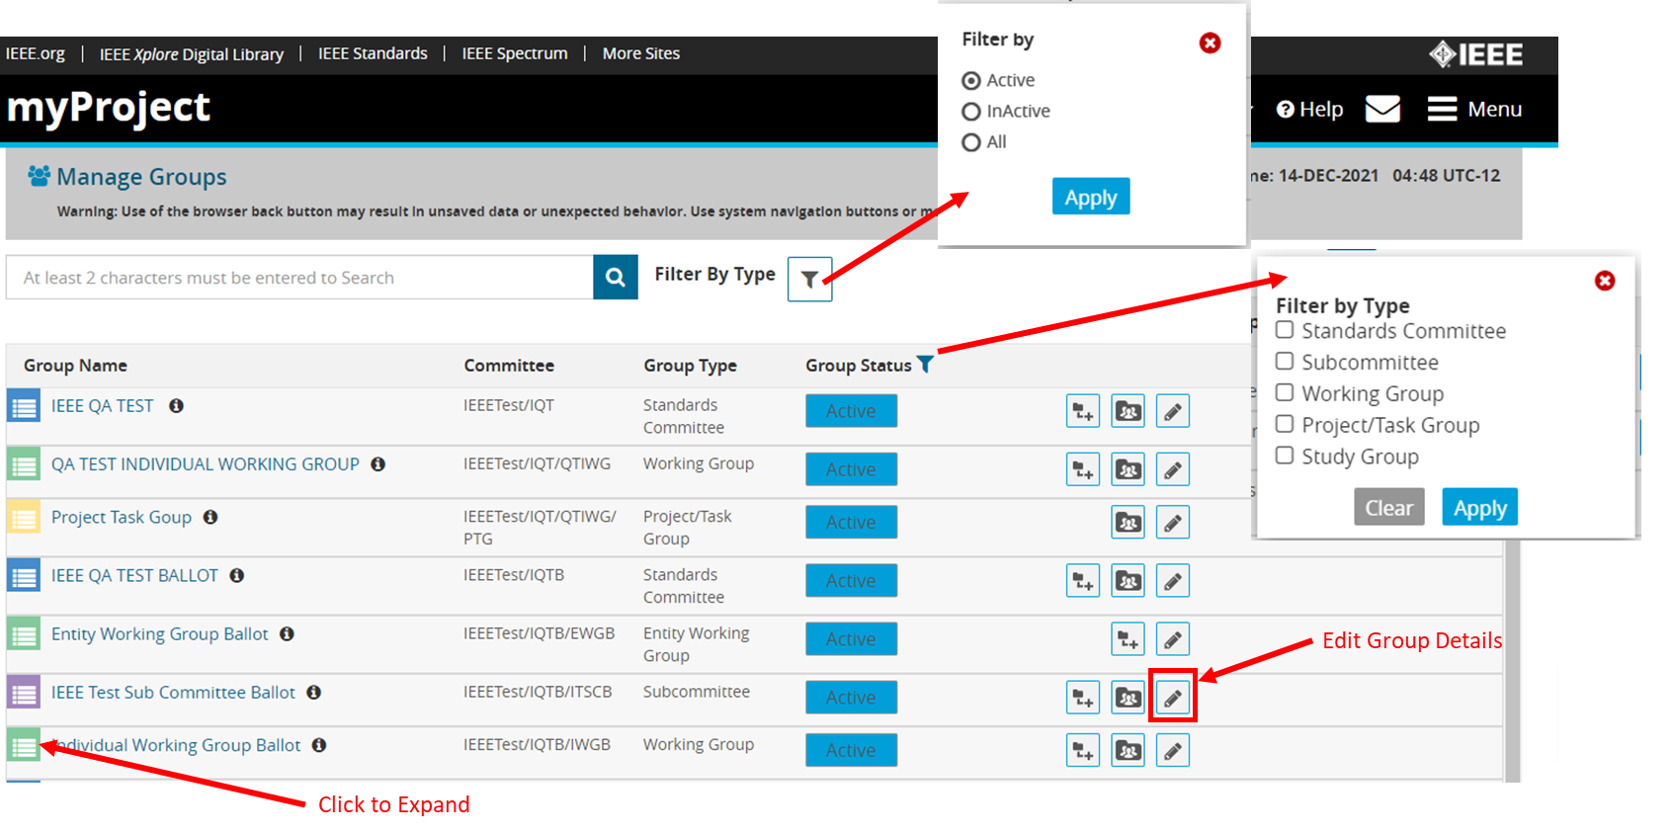Open the hamburger Menu
Screen dimensions: 1672x835
[1474, 109]
